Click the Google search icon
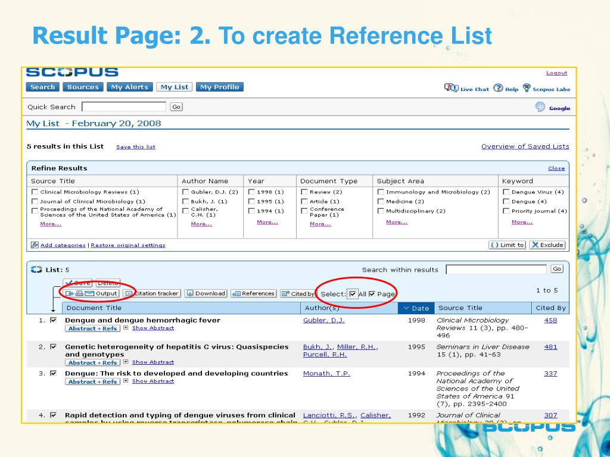Viewport: 610px width, 457px height. [540, 107]
